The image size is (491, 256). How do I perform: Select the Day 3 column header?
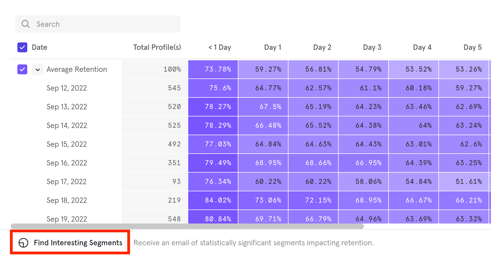(372, 47)
